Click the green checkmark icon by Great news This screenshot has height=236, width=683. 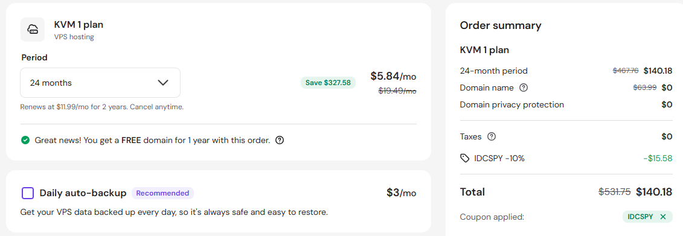click(x=25, y=140)
